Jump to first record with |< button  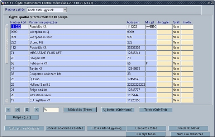click(x=8, y=110)
